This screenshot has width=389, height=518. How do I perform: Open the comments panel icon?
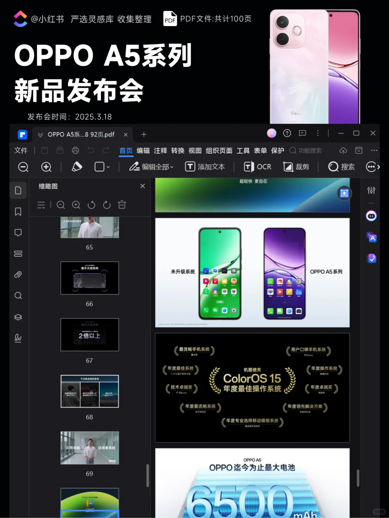click(x=18, y=233)
